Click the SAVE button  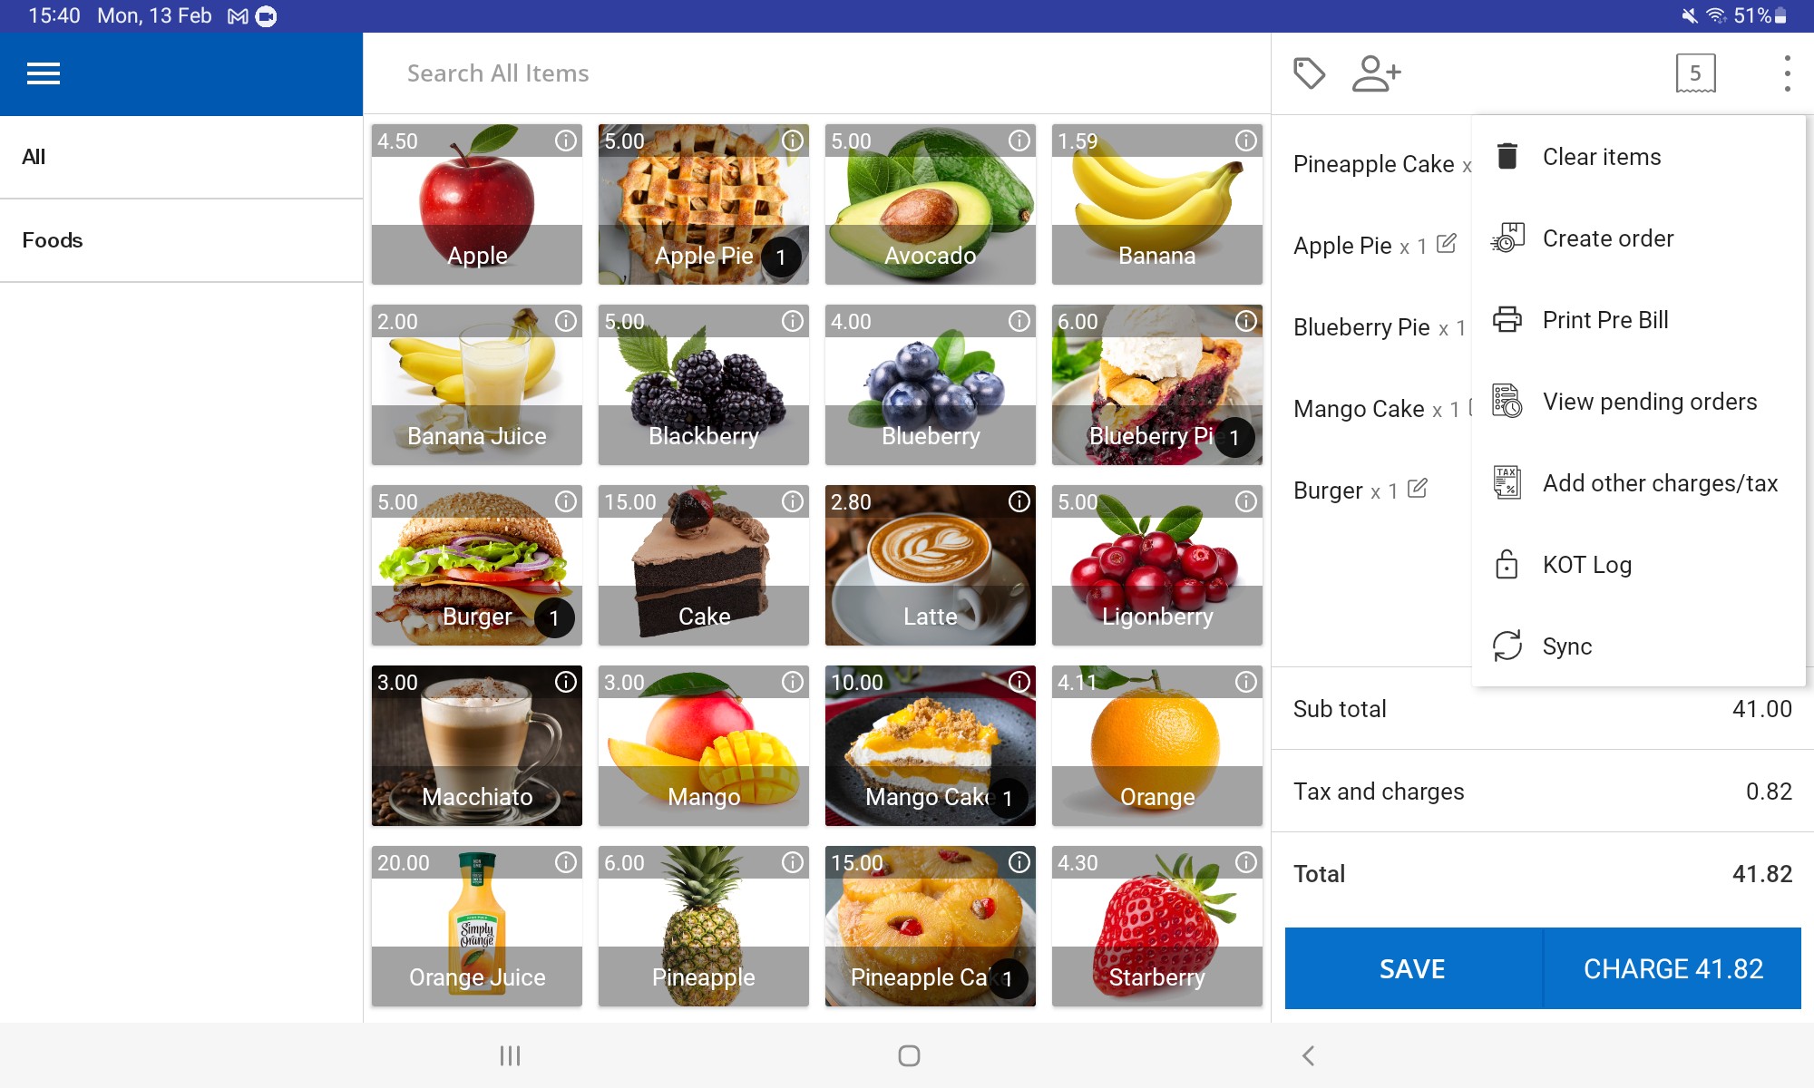(1413, 968)
